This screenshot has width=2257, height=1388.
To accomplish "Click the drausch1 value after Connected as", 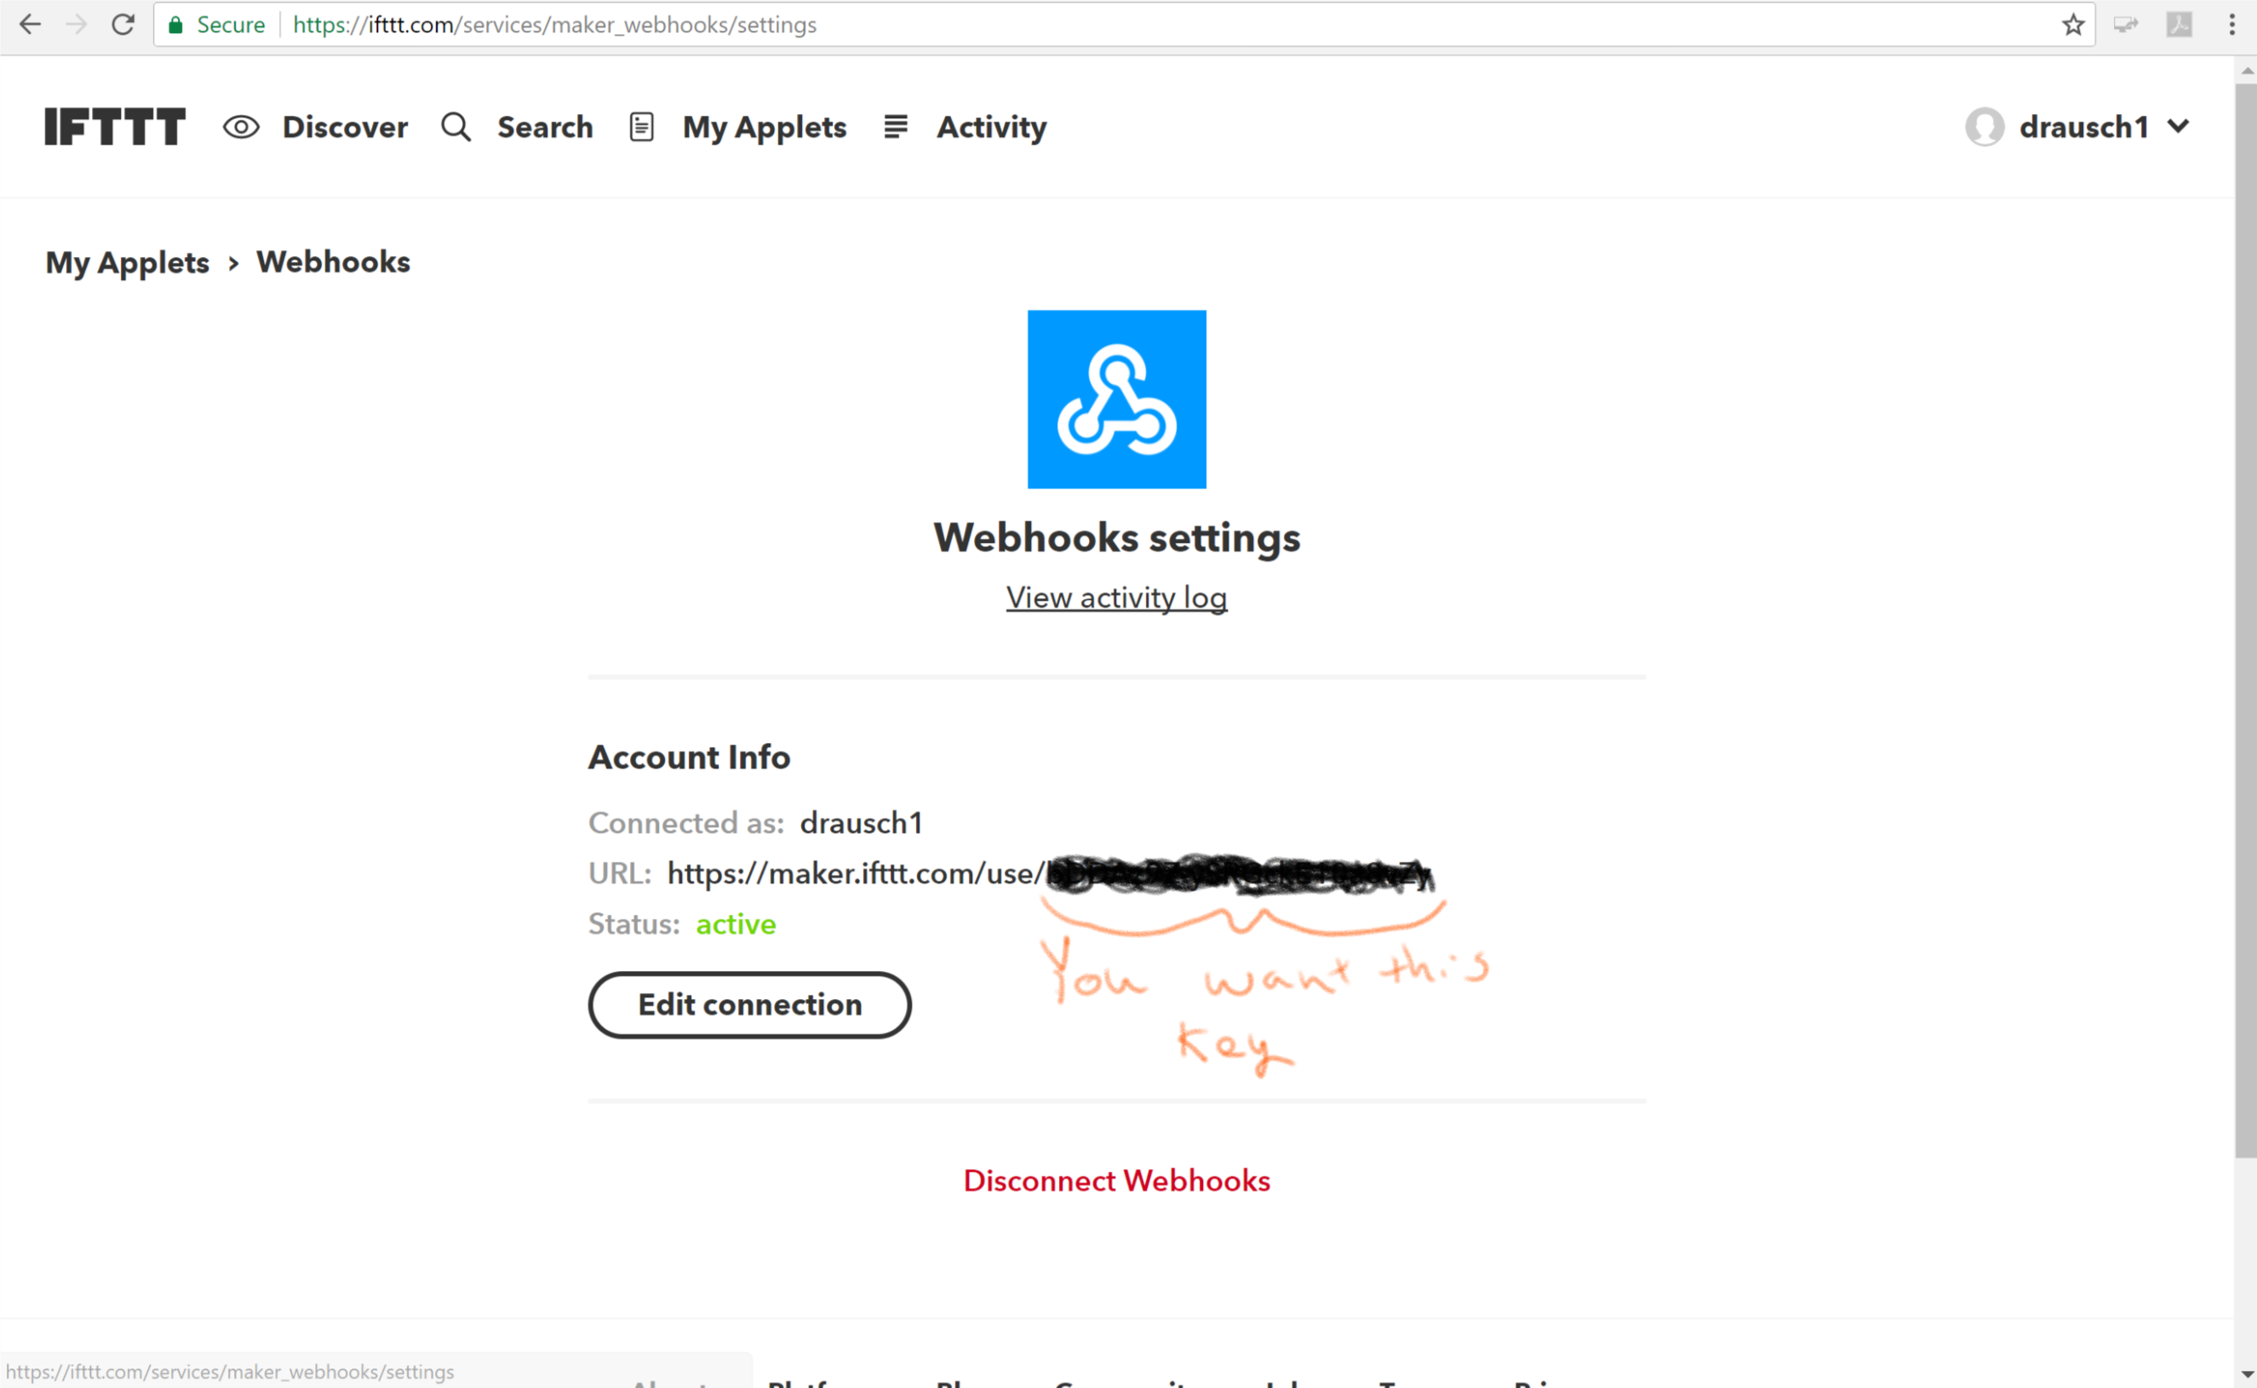I will click(x=862, y=824).
